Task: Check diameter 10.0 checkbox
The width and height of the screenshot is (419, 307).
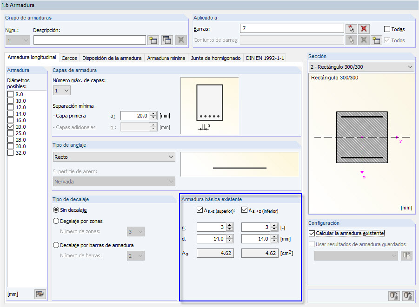Action: [10, 101]
